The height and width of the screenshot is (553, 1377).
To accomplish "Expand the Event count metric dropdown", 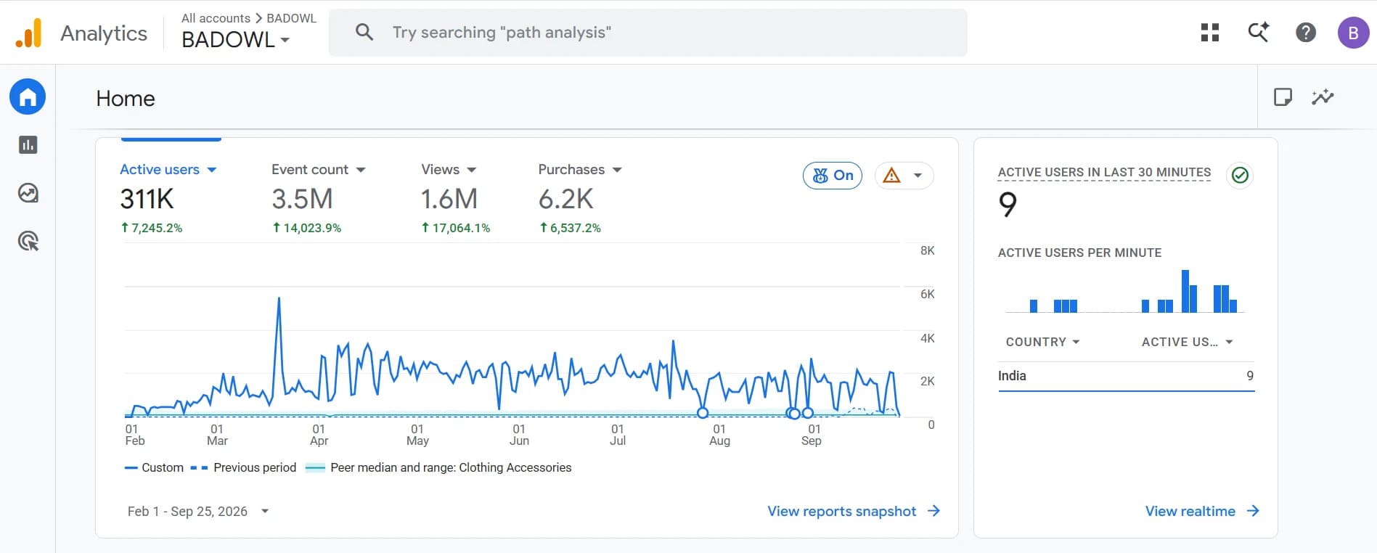I will [361, 170].
